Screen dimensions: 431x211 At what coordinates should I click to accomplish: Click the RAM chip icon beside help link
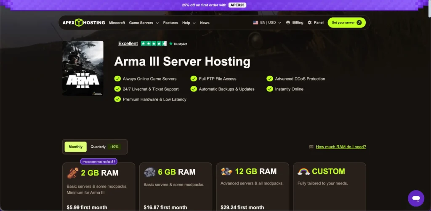pos(311,147)
